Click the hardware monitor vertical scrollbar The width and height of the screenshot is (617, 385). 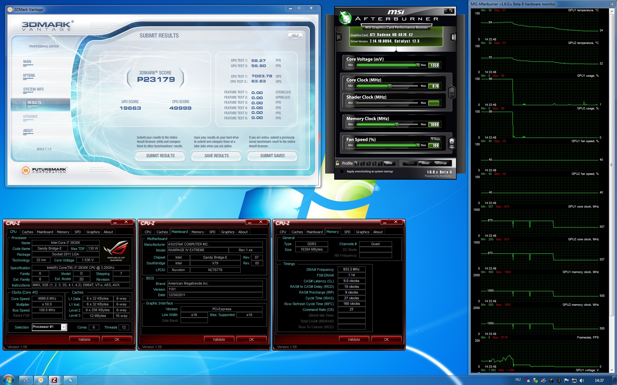(611, 165)
